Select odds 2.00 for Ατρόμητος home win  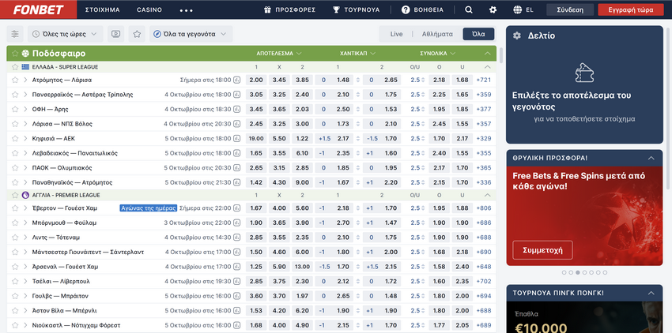(256, 80)
